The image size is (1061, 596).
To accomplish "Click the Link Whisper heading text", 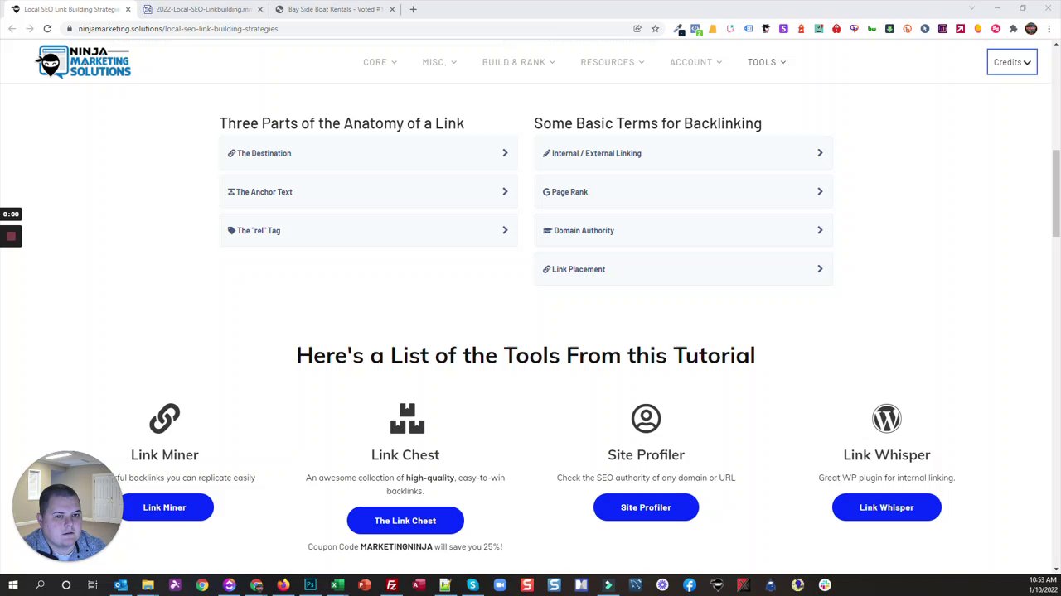I will (x=886, y=455).
